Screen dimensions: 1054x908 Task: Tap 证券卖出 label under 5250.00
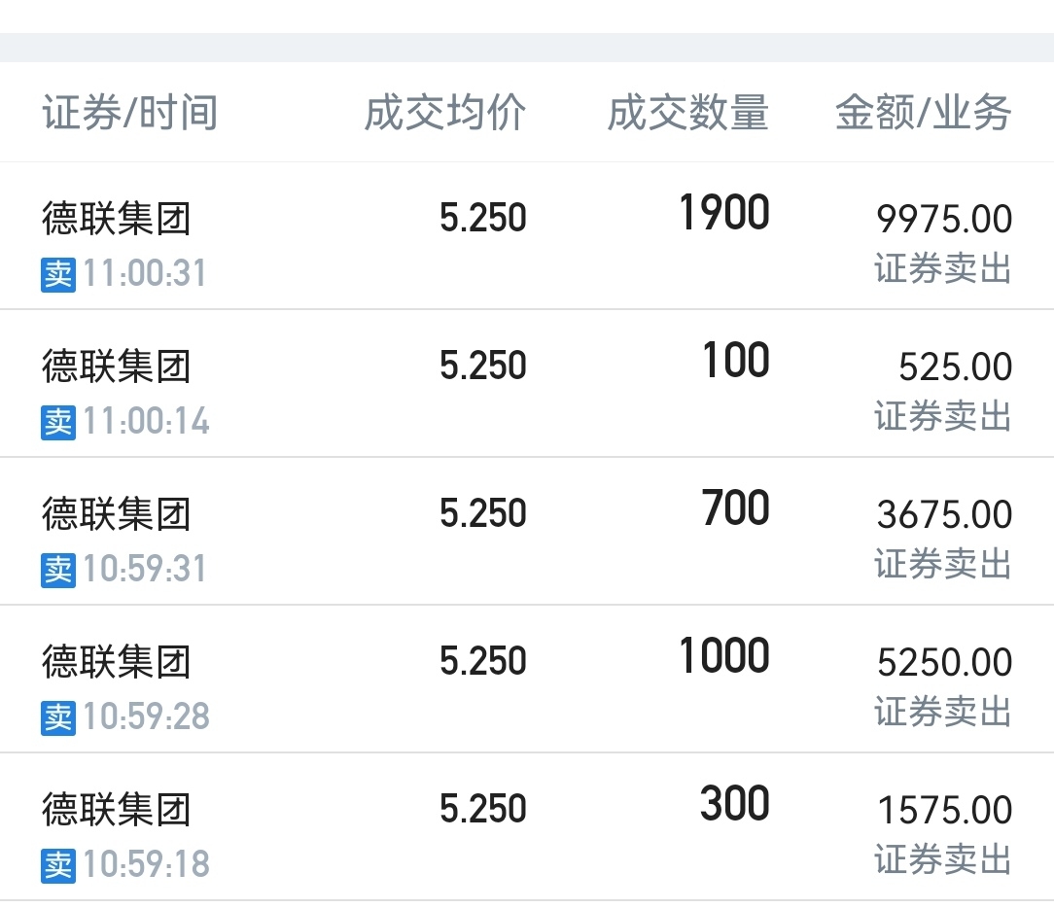tap(943, 712)
